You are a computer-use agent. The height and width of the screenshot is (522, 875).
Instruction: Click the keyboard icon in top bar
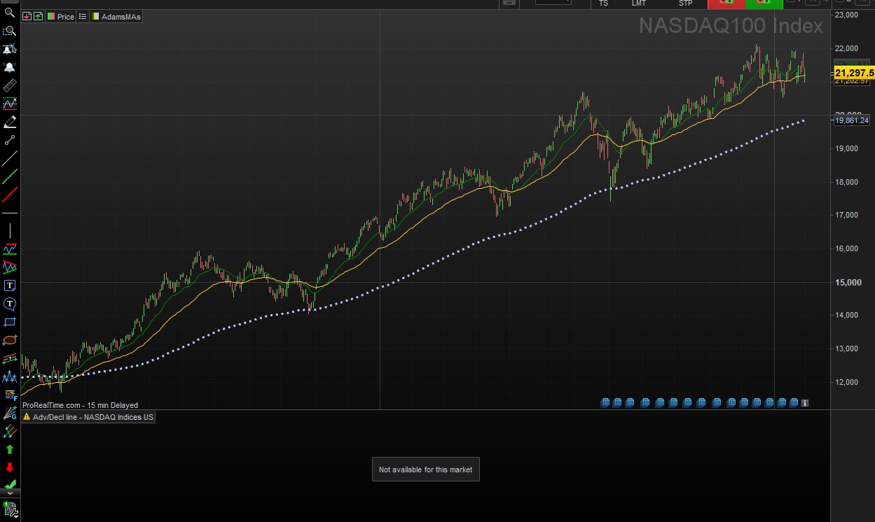(509, 3)
